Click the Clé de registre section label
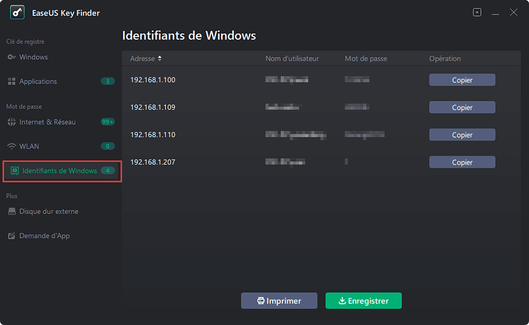The image size is (529, 325). (x=25, y=41)
